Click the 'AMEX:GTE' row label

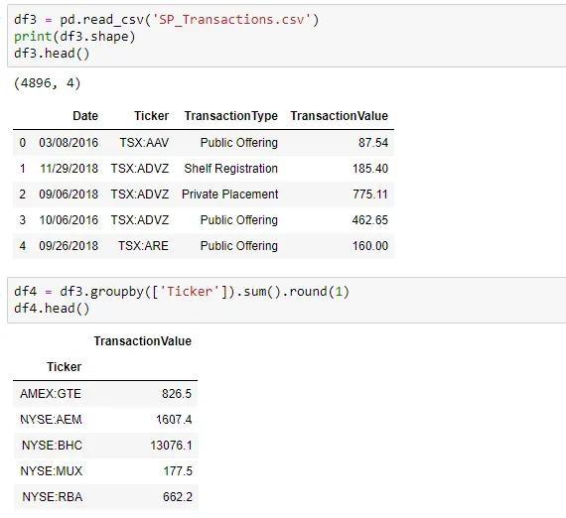click(x=51, y=394)
